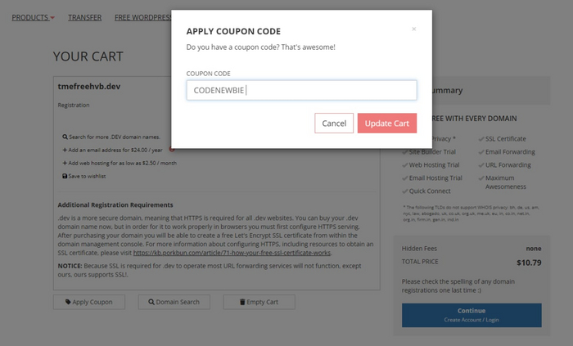Image resolution: width=573 pixels, height=346 pixels.
Task: Open the Free WordPress menu item
Action: tap(142, 16)
